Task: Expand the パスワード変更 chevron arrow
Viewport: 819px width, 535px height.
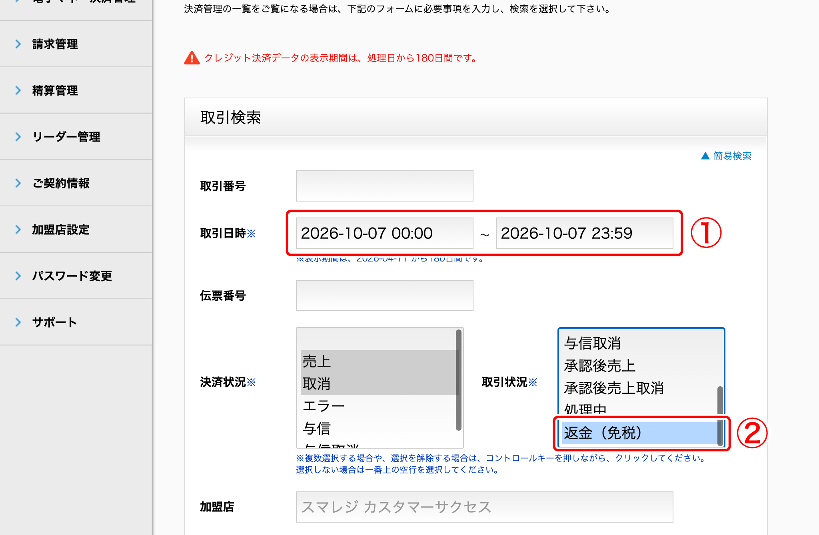Action: coord(18,276)
